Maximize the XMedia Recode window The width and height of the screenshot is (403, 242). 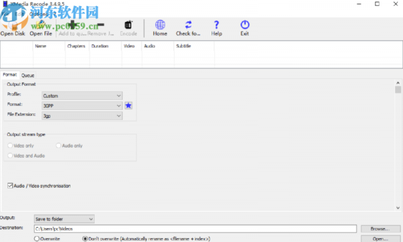[377, 4]
